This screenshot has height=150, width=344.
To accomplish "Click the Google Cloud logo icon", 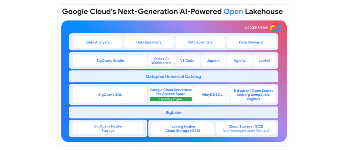I will [275, 27].
